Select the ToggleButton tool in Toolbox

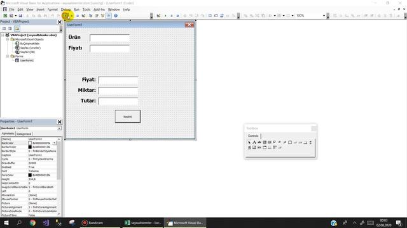(285, 142)
